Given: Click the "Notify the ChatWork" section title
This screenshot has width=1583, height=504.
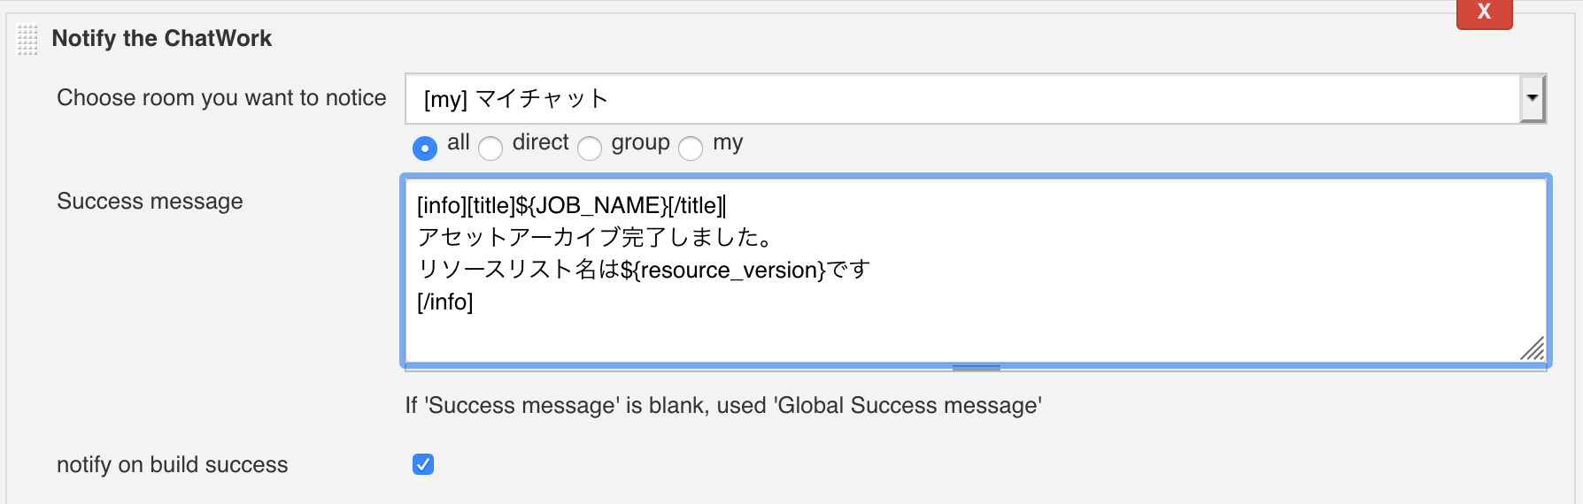Looking at the screenshot, I should [162, 39].
